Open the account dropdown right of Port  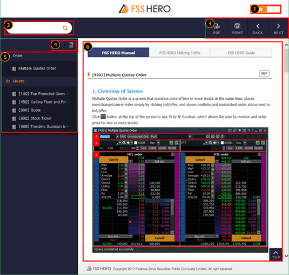tap(190, 136)
